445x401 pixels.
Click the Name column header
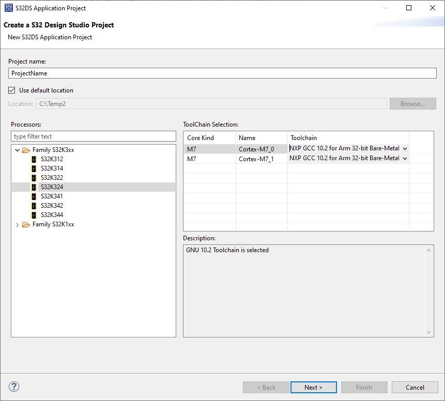pos(262,138)
